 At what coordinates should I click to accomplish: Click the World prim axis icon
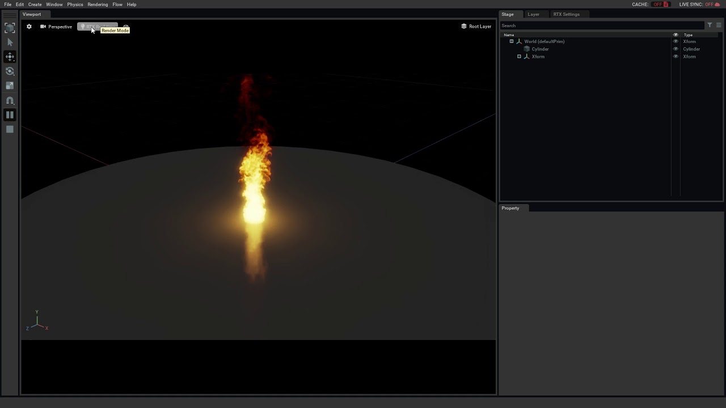click(x=518, y=41)
